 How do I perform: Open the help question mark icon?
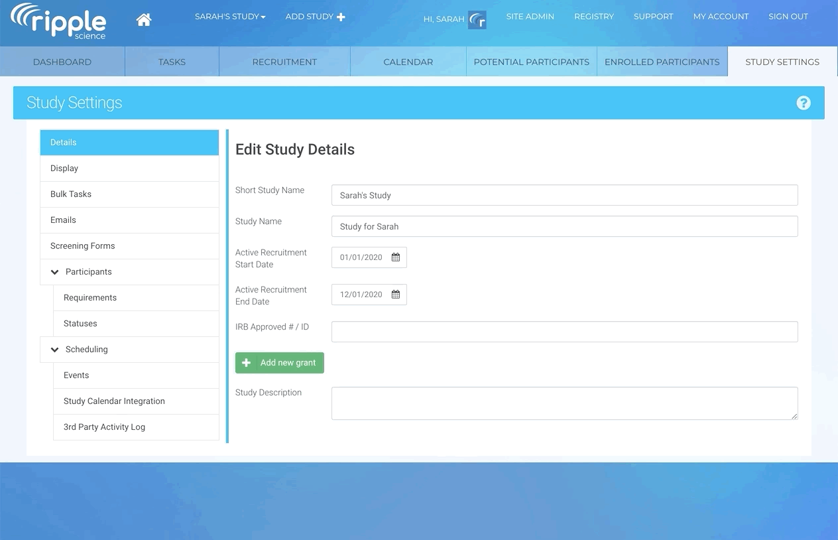point(803,103)
